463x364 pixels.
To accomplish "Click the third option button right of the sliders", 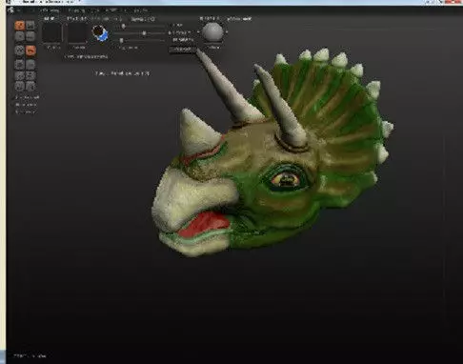I will (x=182, y=40).
